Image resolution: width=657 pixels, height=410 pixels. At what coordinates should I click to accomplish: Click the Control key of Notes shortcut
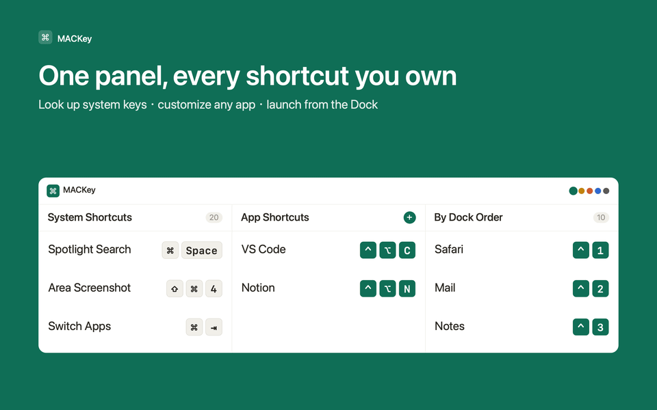581,327
